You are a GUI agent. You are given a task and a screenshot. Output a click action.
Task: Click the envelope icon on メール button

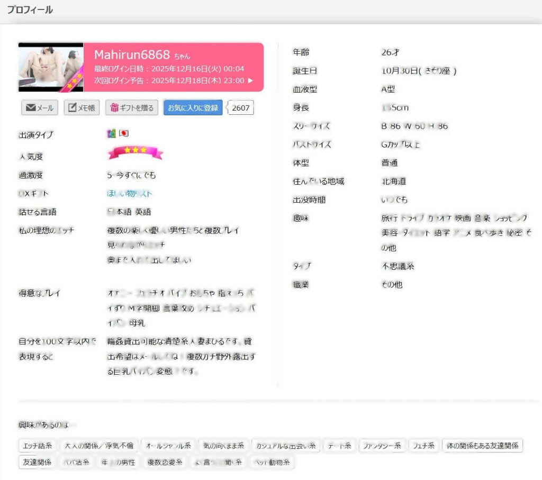31,108
